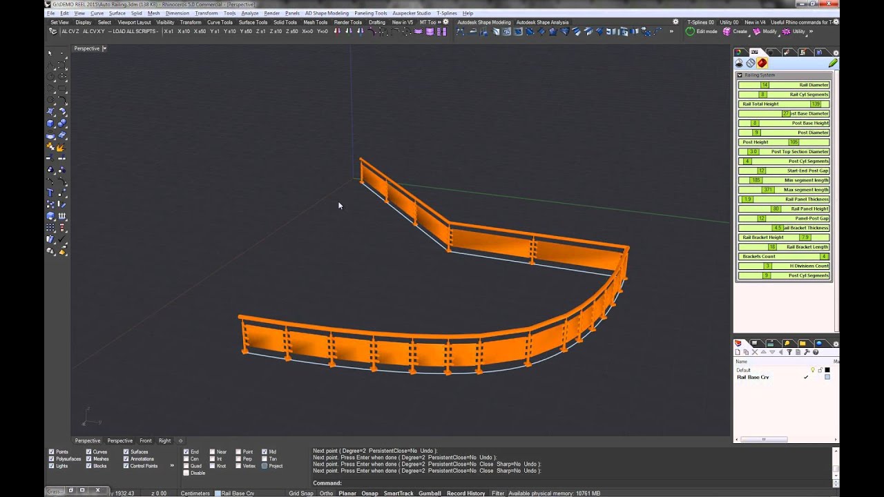
Task: Toggle Osnap in status bar
Action: tap(369, 494)
